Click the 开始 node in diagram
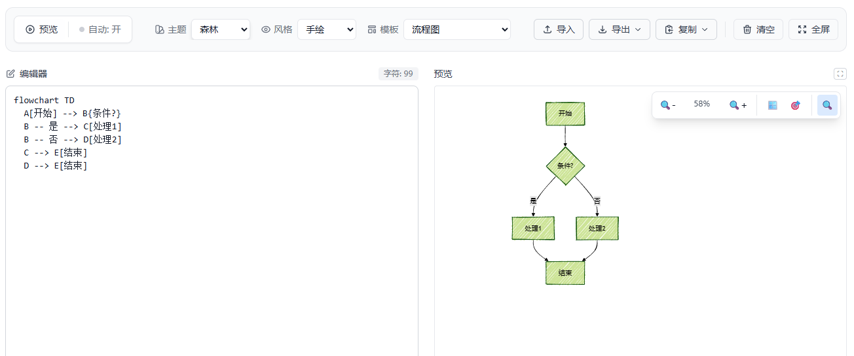This screenshot has height=356, width=854. pyautogui.click(x=565, y=114)
